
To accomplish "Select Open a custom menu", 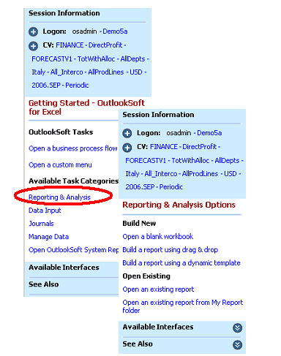I will click(60, 164).
